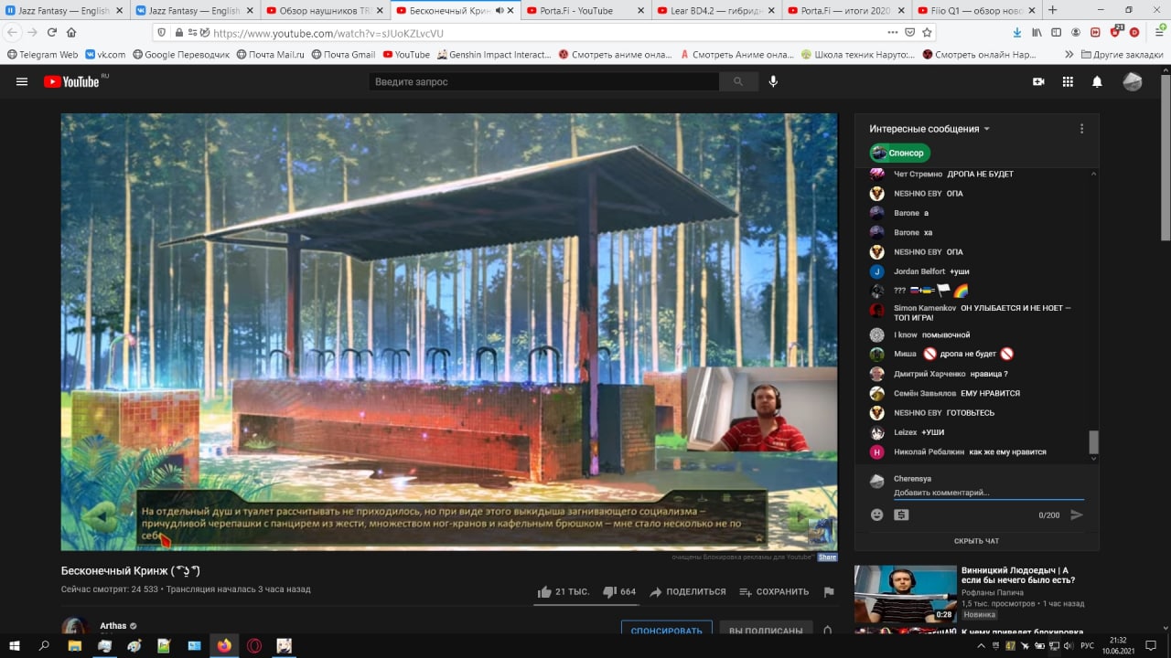Screen dimensions: 1171x658
Task: Open Opera from the taskbar
Action: pyautogui.click(x=254, y=645)
